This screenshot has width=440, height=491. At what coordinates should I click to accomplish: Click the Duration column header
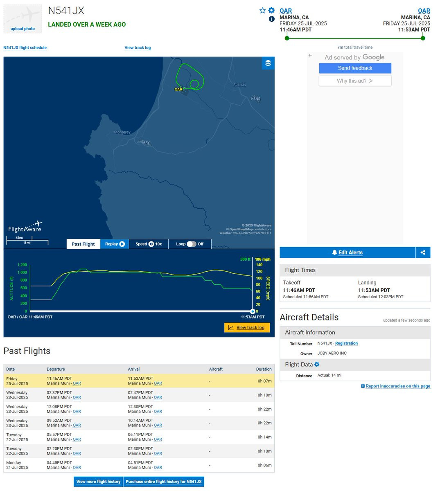(264, 369)
